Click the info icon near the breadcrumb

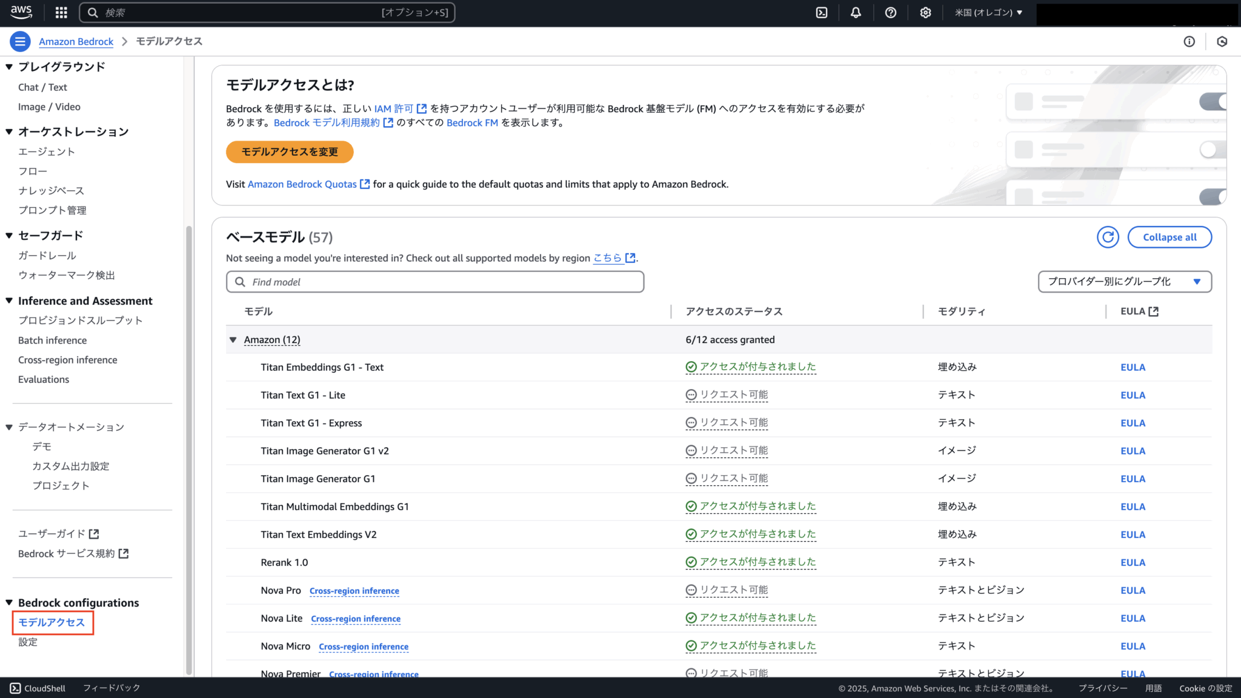1189,41
